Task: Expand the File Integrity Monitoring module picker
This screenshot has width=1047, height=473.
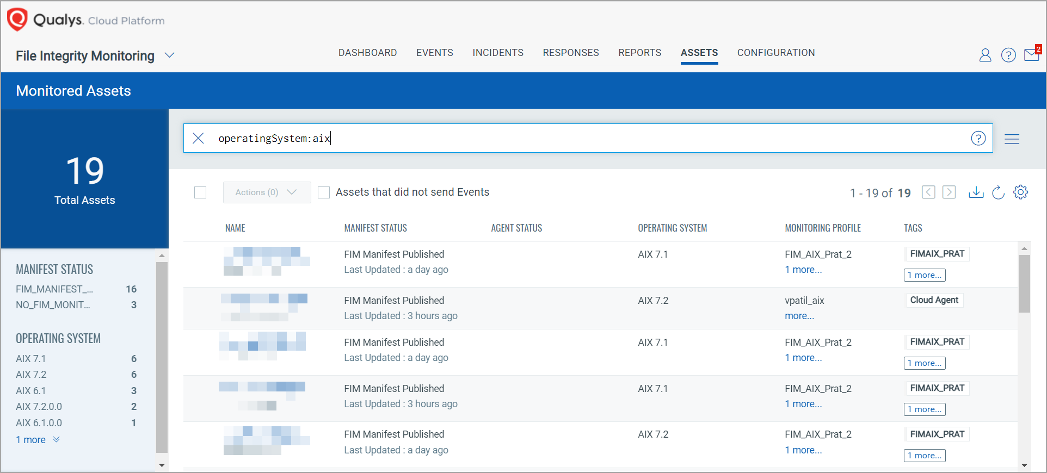Action: (x=169, y=55)
